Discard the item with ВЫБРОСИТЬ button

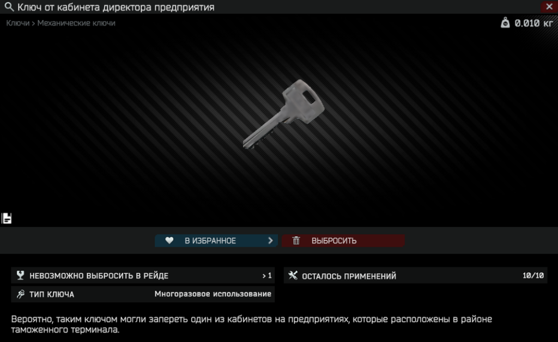click(x=343, y=241)
